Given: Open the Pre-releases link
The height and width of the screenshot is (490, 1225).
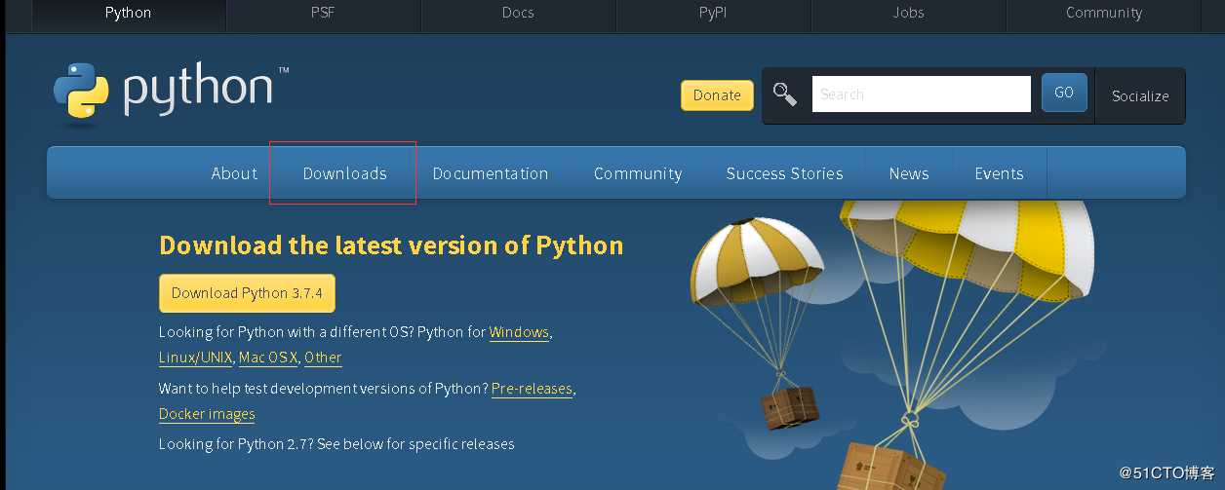Looking at the screenshot, I should click(x=532, y=389).
